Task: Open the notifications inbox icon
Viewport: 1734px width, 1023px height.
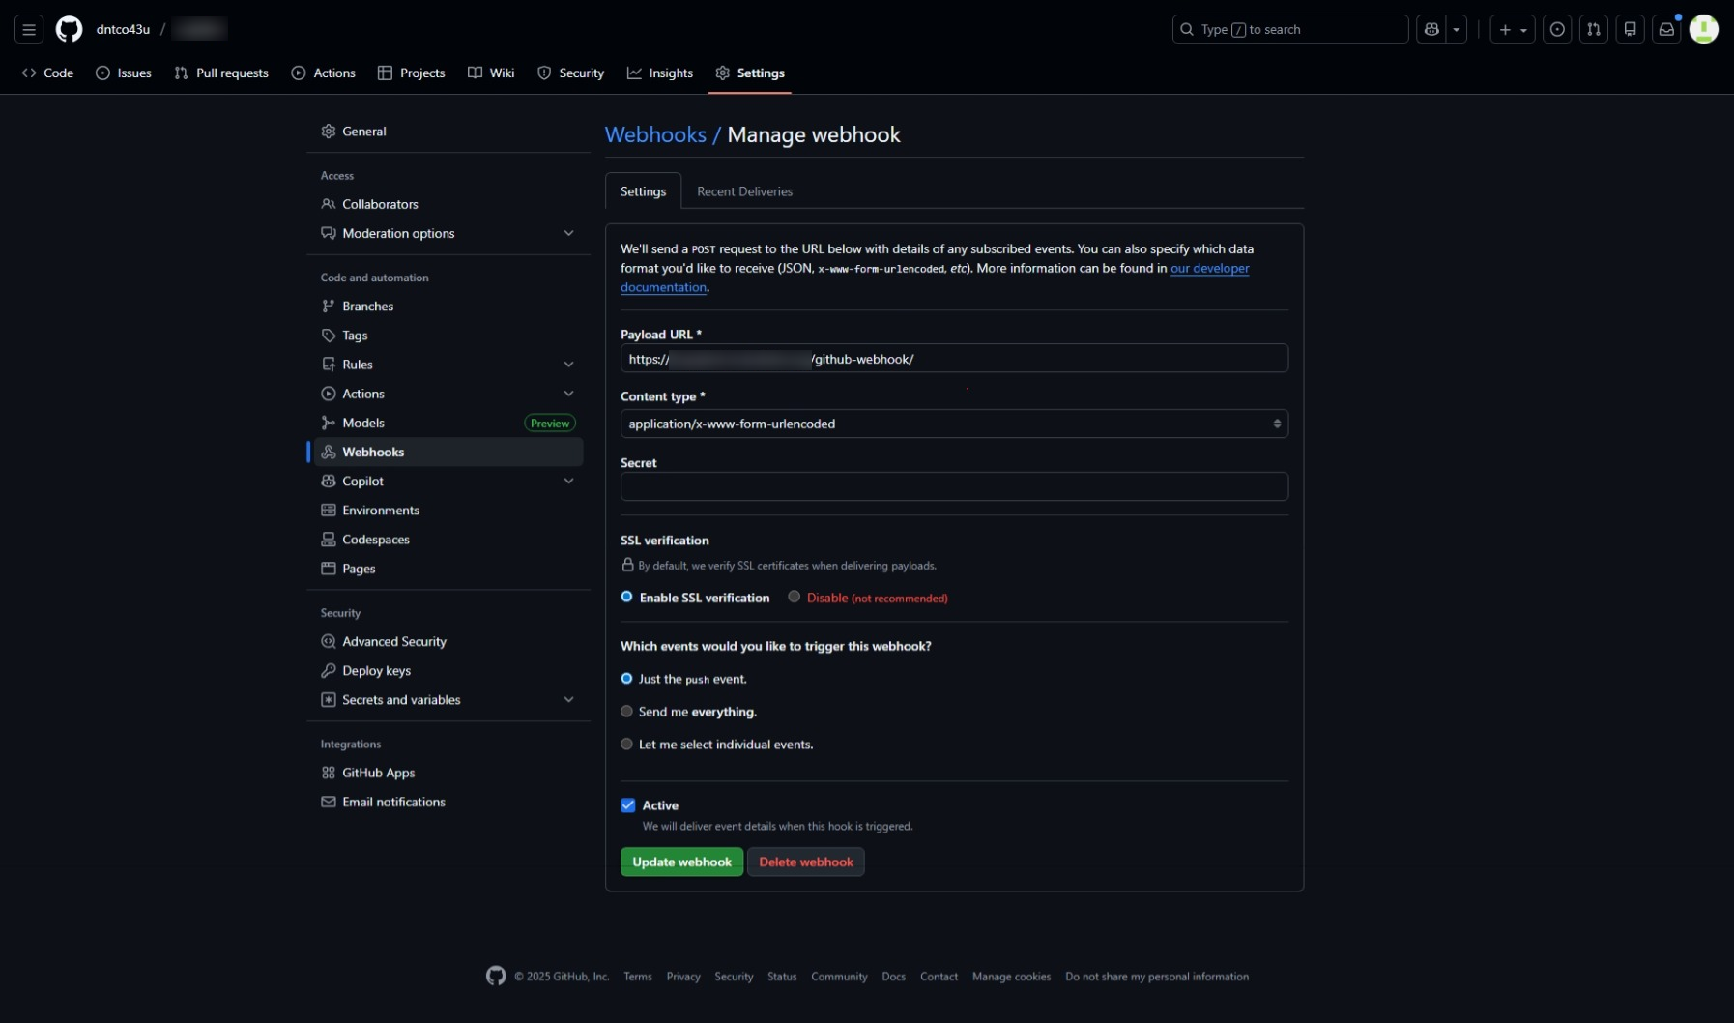Action: click(1666, 29)
